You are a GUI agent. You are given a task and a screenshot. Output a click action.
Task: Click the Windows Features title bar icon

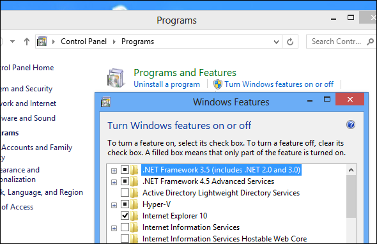pos(105,102)
